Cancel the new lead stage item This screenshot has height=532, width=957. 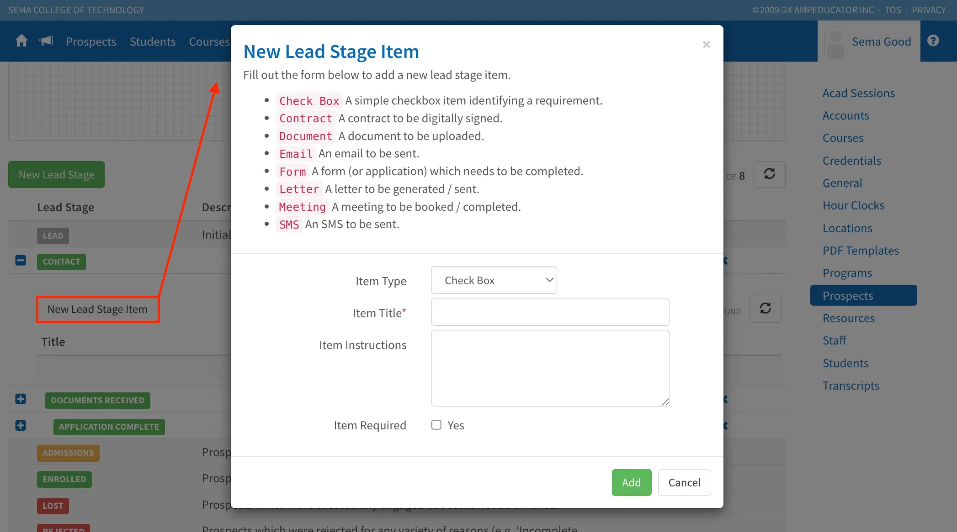[x=684, y=482]
